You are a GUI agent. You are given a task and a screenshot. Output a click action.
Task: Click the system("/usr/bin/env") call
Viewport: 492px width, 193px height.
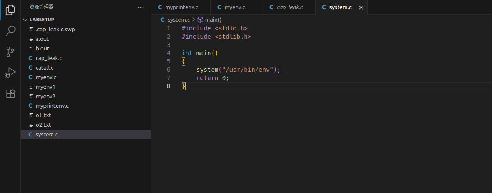(x=239, y=70)
